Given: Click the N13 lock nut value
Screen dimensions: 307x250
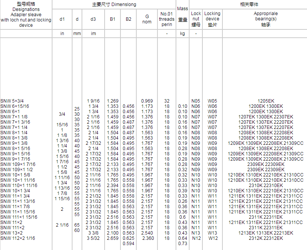Looking at the screenshot, I should pyautogui.click(x=196, y=233).
